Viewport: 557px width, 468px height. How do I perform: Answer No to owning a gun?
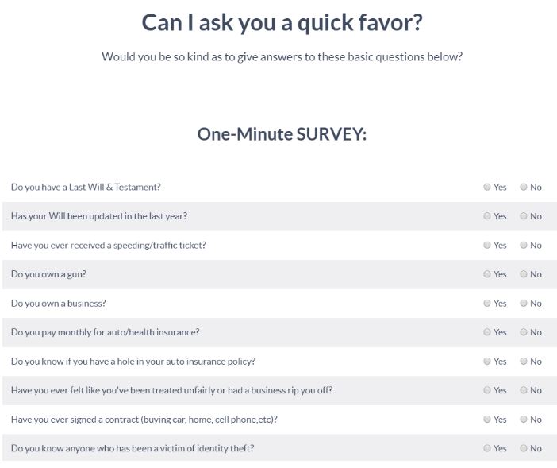tap(523, 274)
